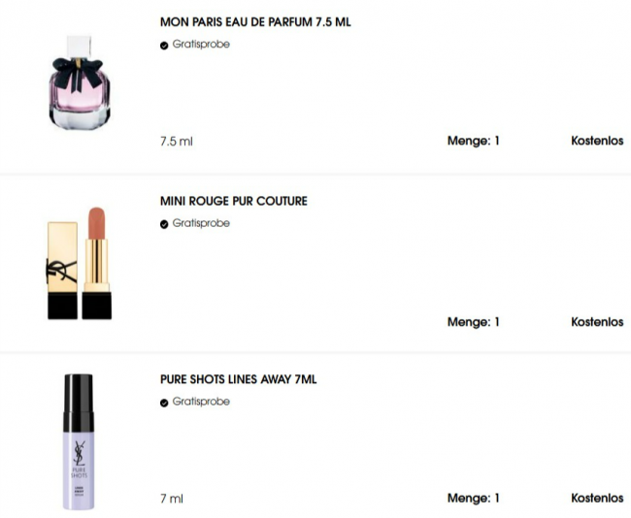The height and width of the screenshot is (518, 631).
Task: Click the Mon Paris Eau de Parfum title
Action: click(255, 22)
